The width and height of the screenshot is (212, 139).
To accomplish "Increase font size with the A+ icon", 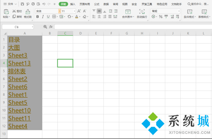I will pos(79,11).
